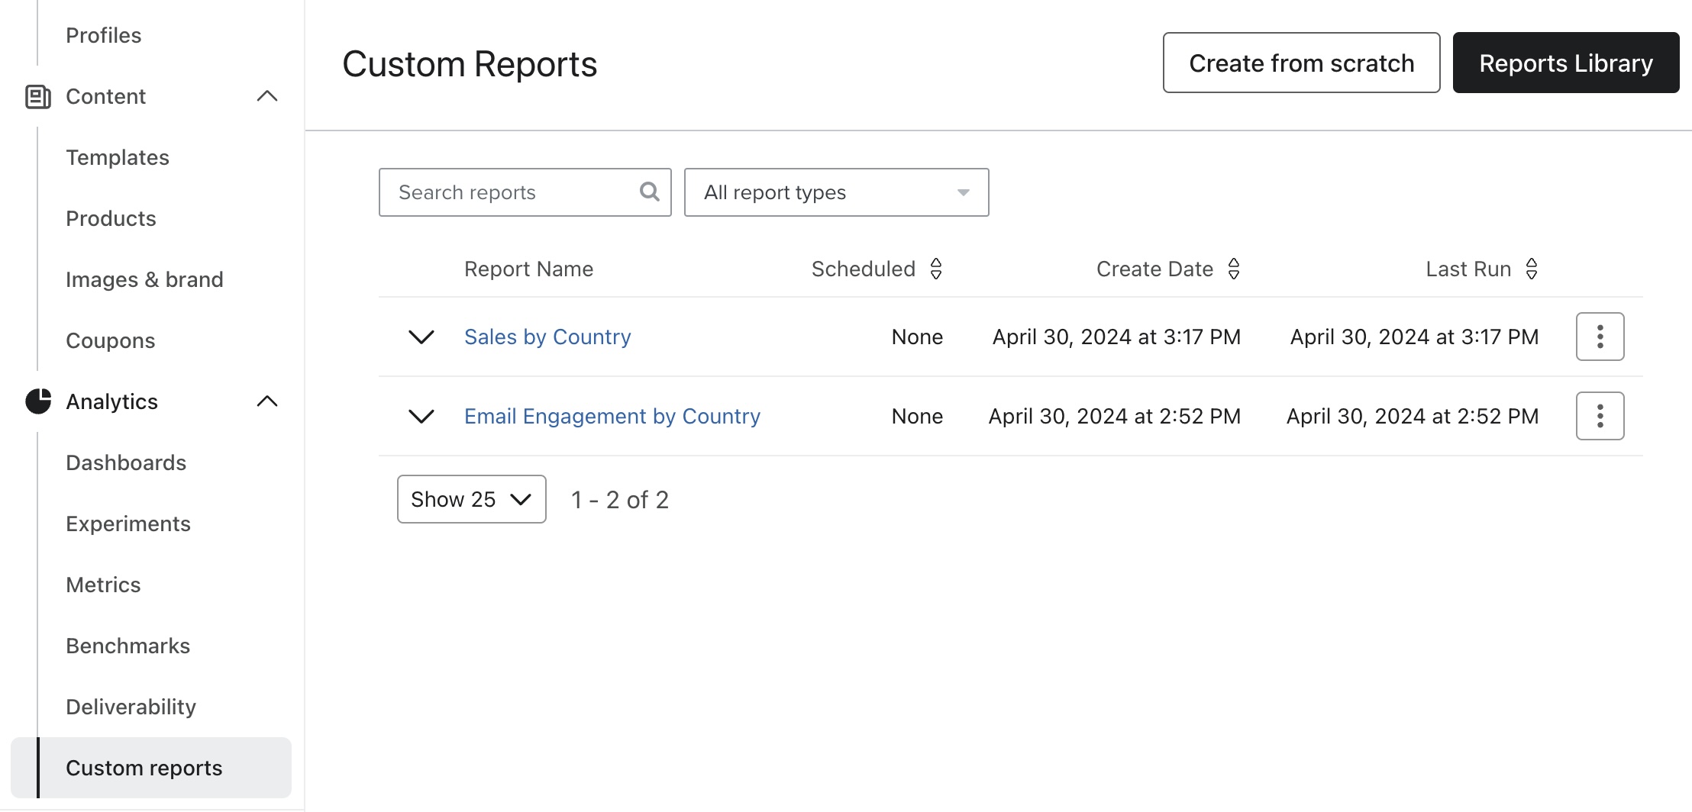This screenshot has width=1692, height=812.
Task: Click the search magnifier icon
Action: [648, 192]
